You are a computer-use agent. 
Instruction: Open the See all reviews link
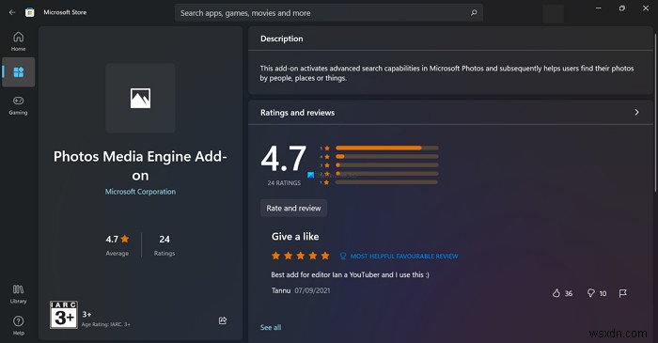click(x=271, y=327)
